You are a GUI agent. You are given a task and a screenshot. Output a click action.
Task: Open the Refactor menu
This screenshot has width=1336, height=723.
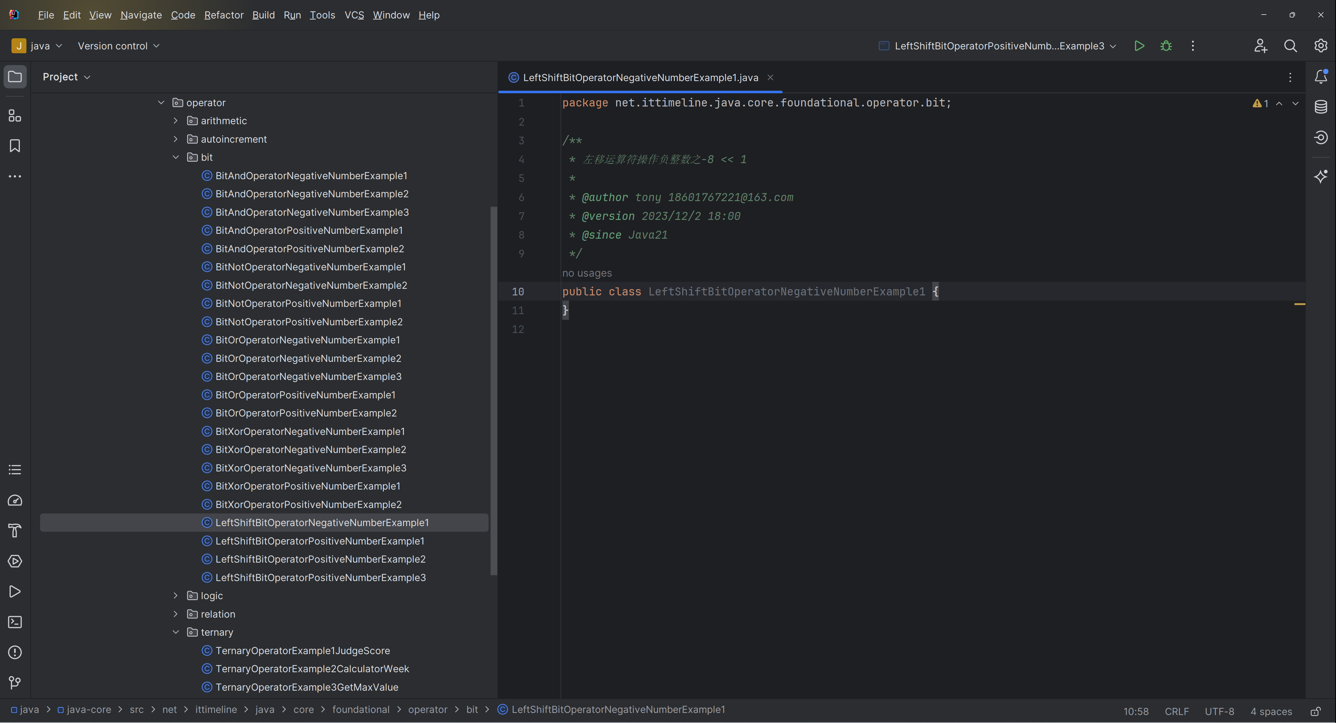tap(224, 15)
